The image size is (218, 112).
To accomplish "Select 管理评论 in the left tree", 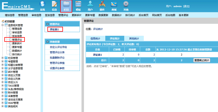I will pyautogui.click(x=17, y=40).
